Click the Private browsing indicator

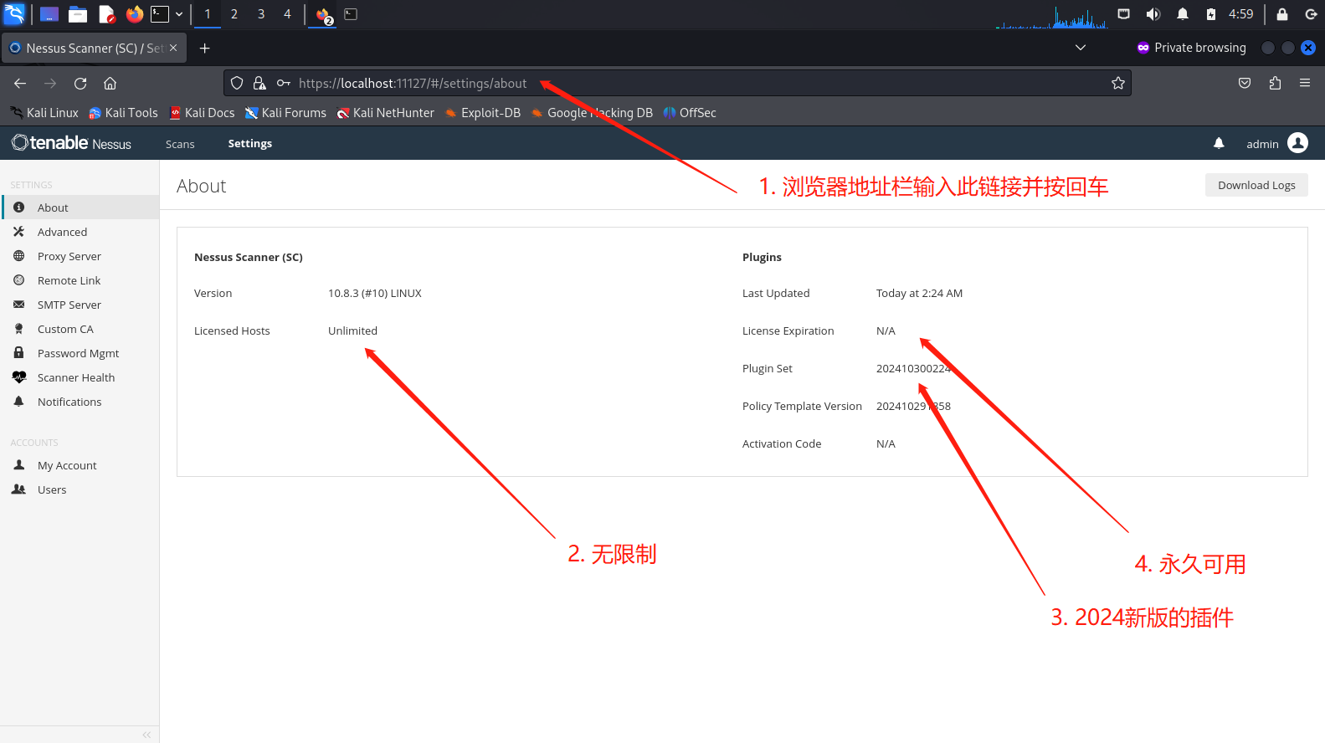(1191, 48)
